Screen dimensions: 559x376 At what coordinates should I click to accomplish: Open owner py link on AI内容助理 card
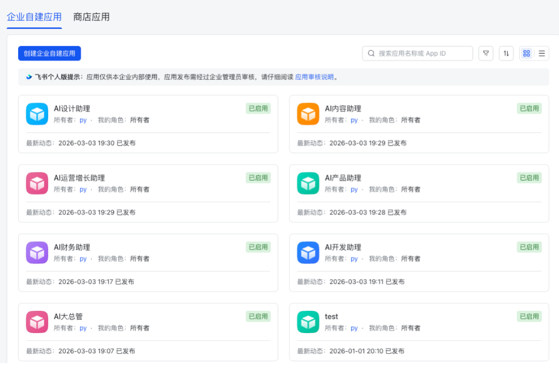pyautogui.click(x=354, y=120)
